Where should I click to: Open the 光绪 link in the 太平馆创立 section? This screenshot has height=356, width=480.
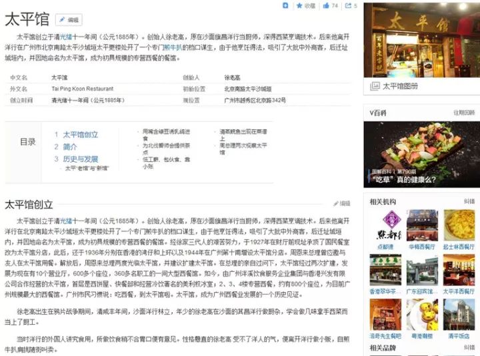[x=66, y=221]
